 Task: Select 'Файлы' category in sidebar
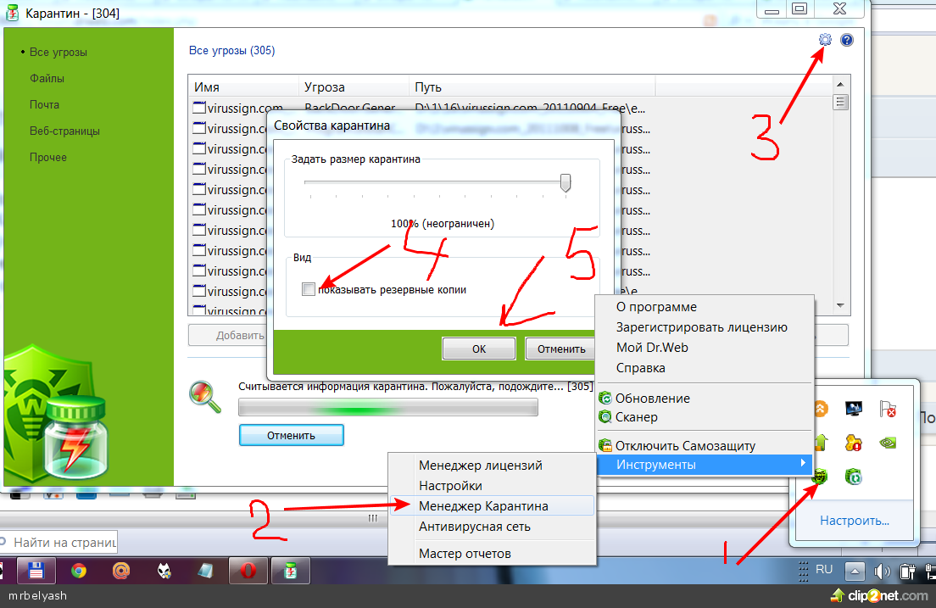47,78
